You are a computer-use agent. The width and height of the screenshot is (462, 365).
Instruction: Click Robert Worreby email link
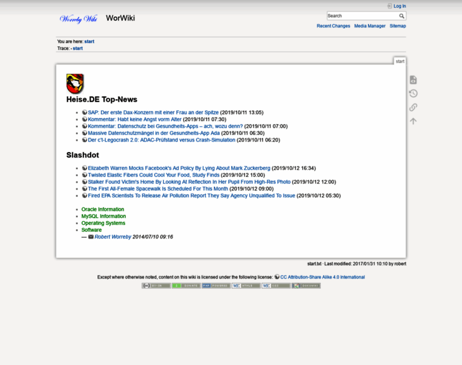(x=112, y=237)
